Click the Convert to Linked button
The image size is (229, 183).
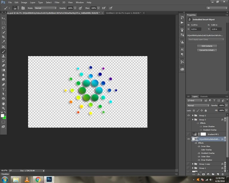tap(207, 50)
